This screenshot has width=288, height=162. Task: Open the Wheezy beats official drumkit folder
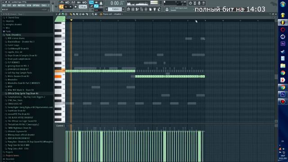tap(21, 135)
